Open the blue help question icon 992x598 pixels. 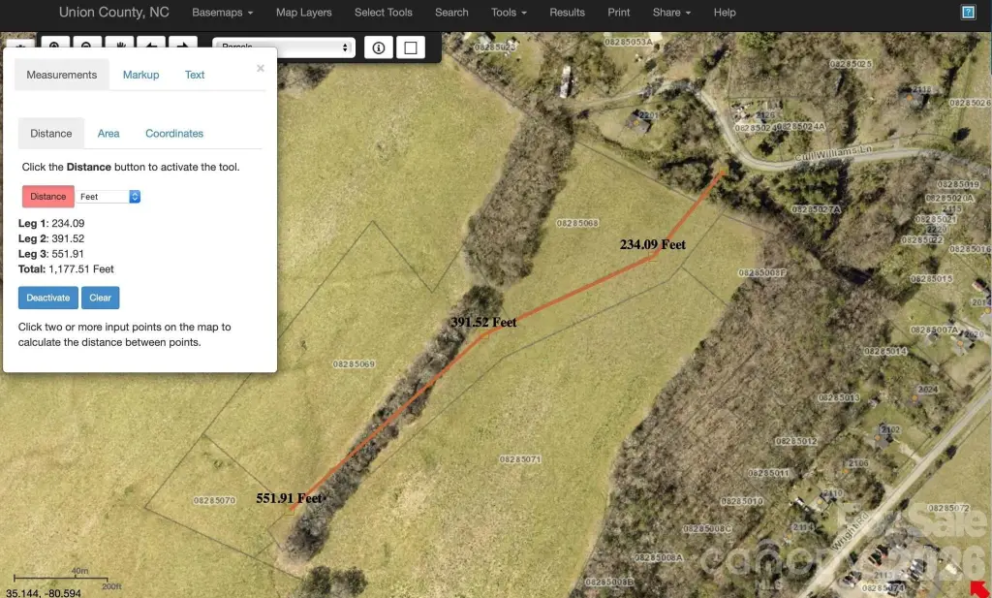(x=967, y=13)
